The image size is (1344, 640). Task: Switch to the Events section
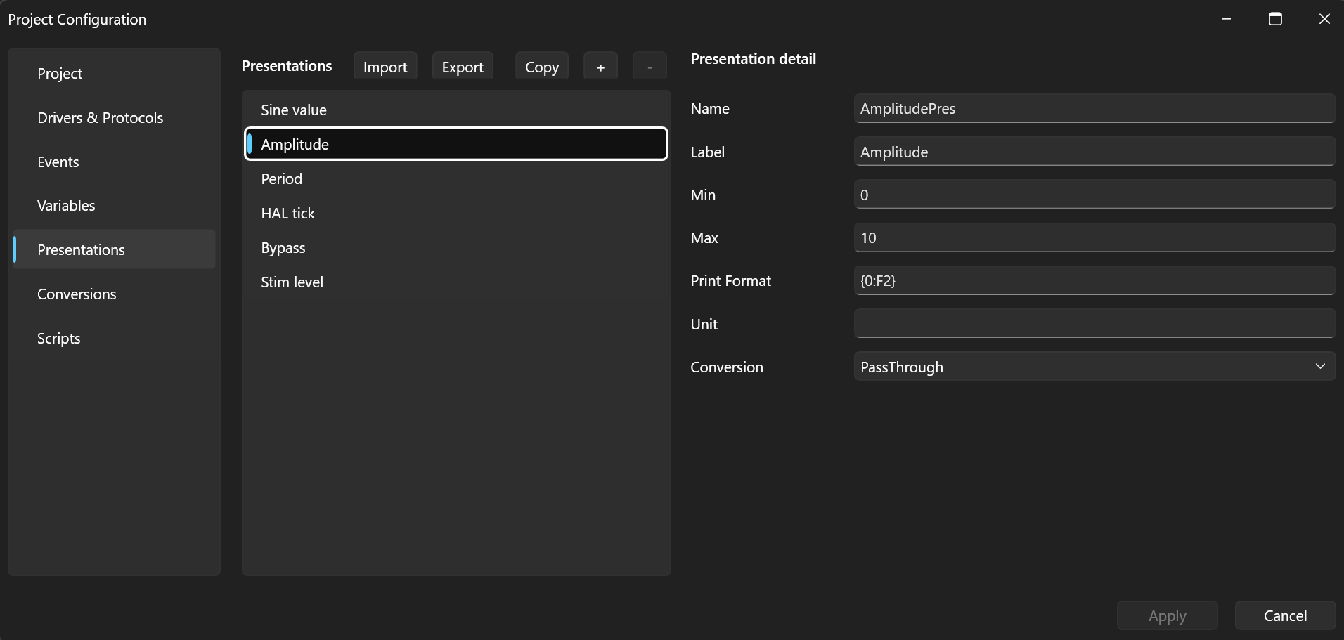click(114, 162)
